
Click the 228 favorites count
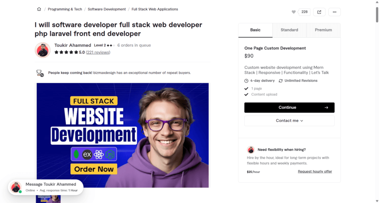[304, 12]
